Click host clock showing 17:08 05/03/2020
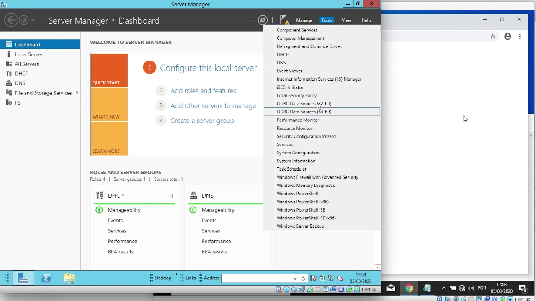This screenshot has height=301, width=536. pos(502,288)
